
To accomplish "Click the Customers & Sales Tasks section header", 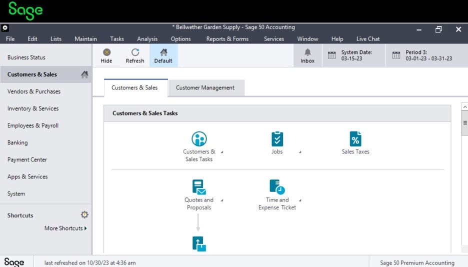I will [277, 113].
